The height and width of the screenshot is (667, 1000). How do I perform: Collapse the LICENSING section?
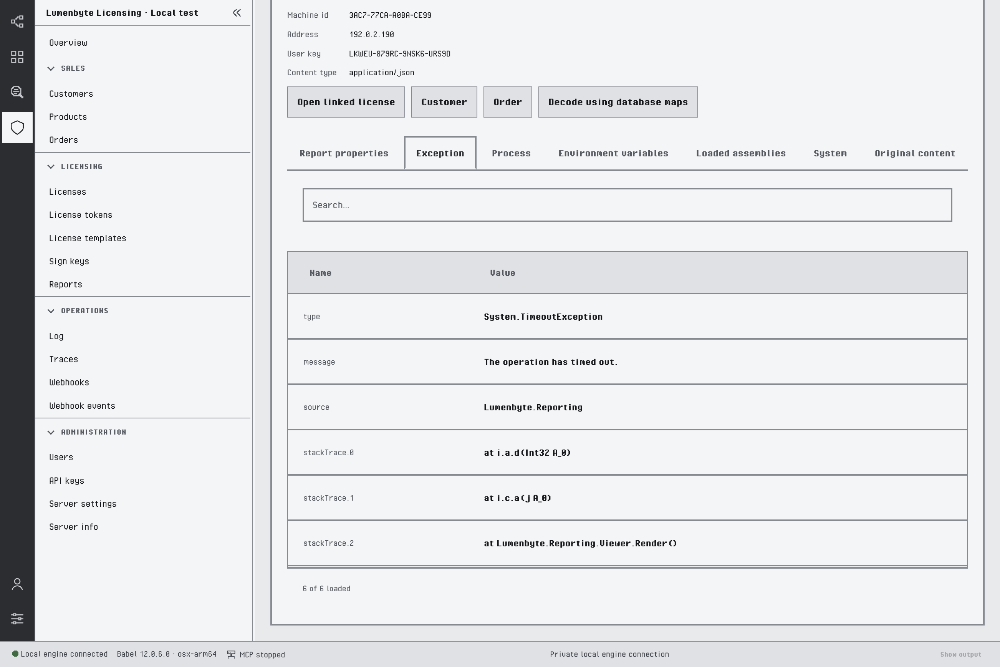pos(51,167)
